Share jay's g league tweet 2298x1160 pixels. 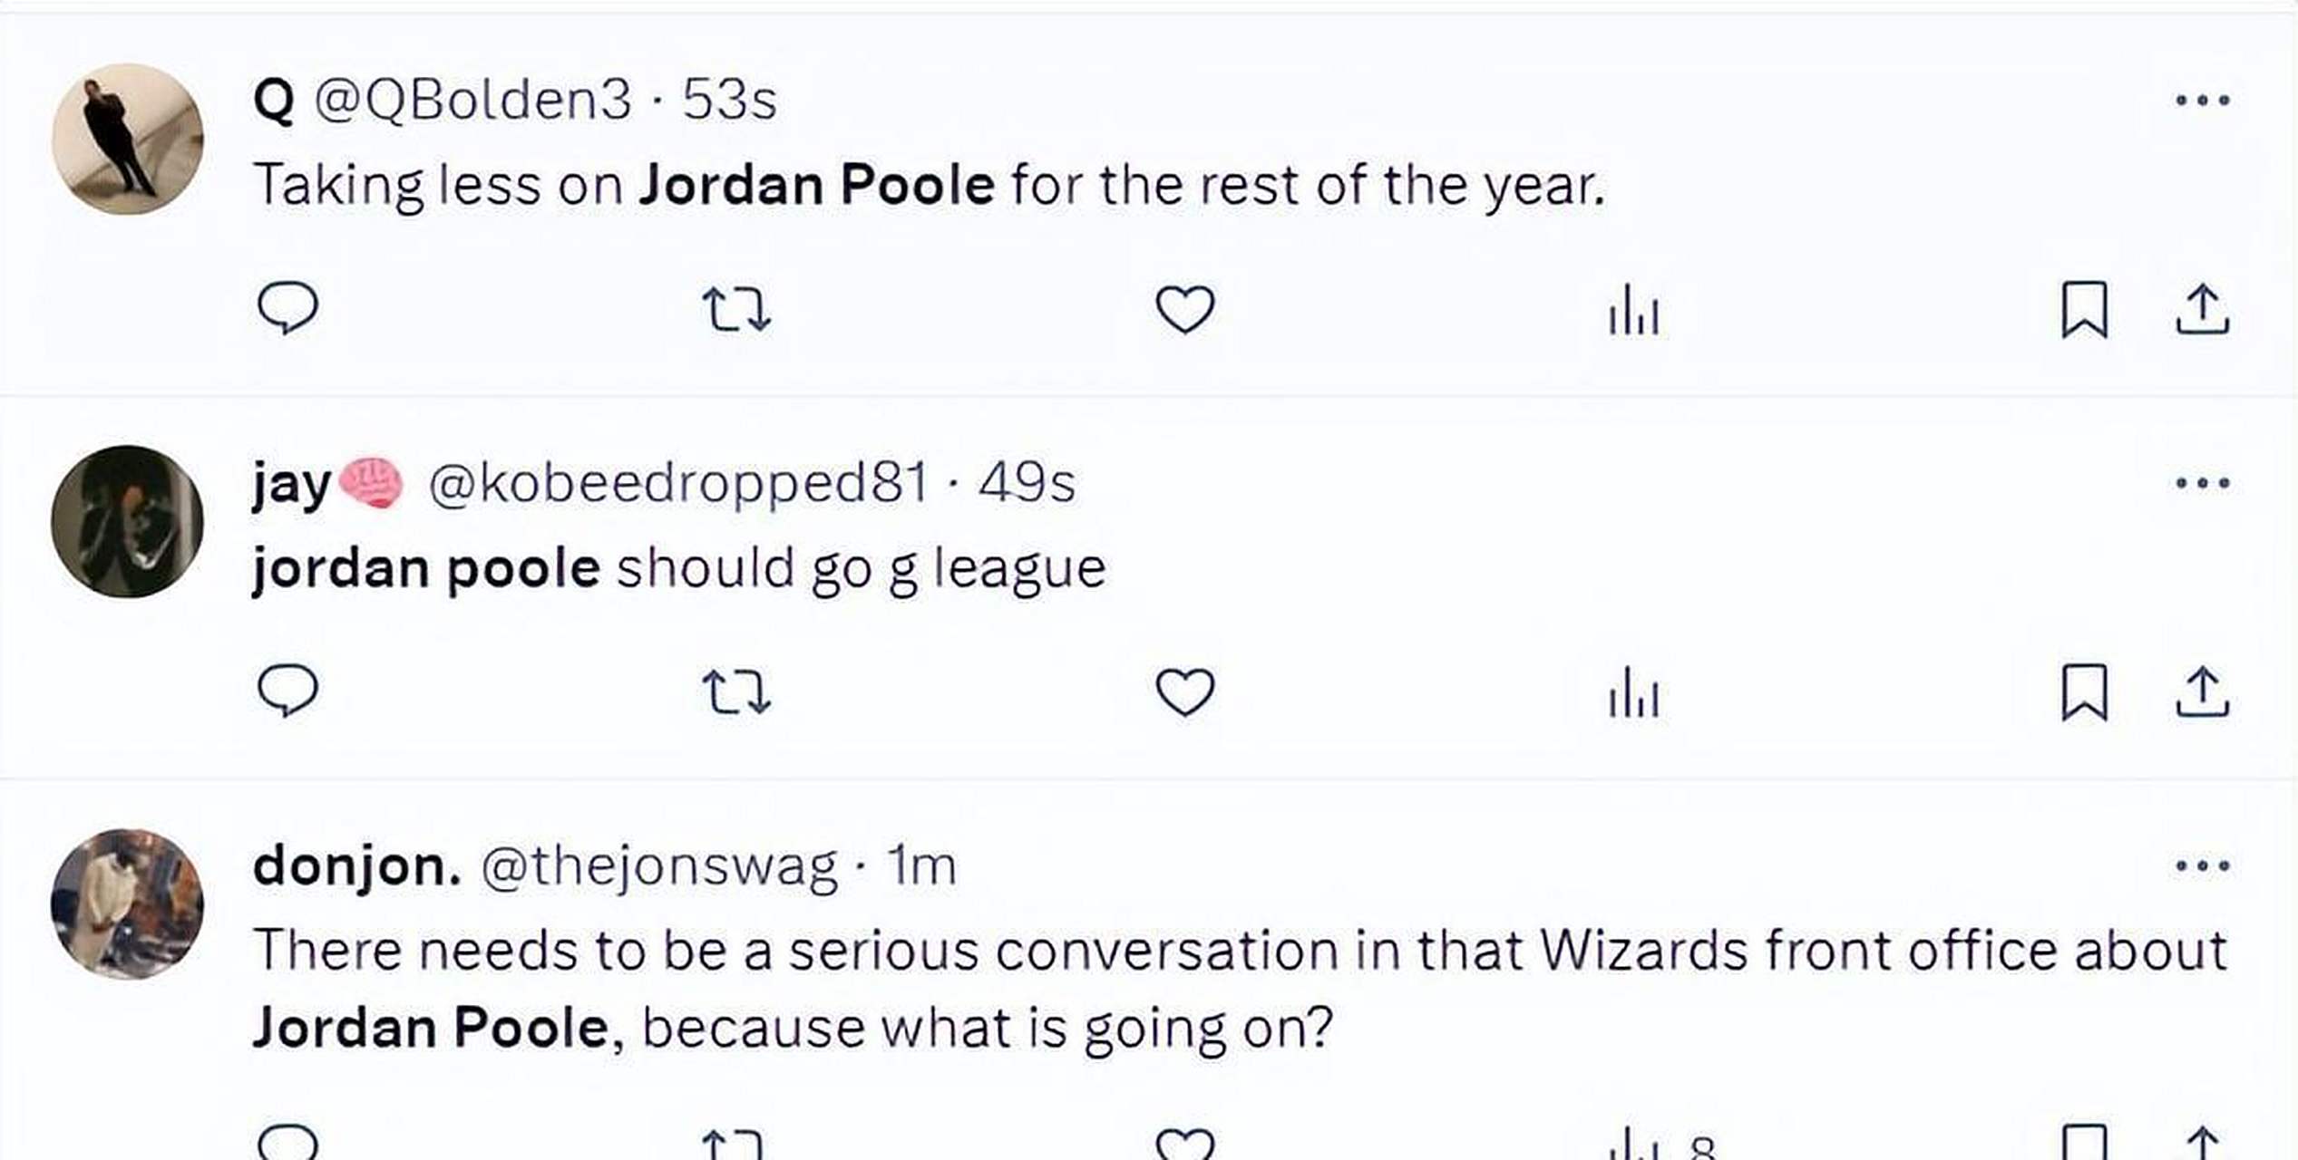coord(2202,691)
